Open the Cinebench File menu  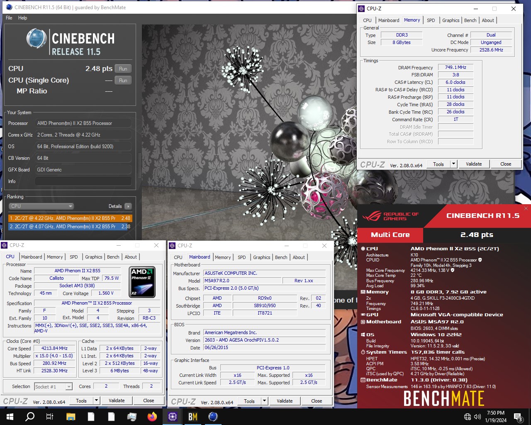point(9,18)
